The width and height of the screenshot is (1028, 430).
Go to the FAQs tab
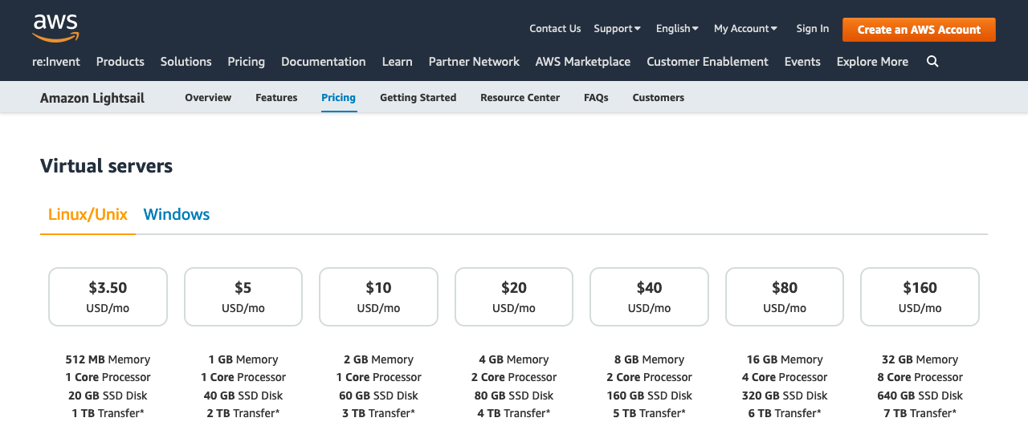click(x=596, y=97)
